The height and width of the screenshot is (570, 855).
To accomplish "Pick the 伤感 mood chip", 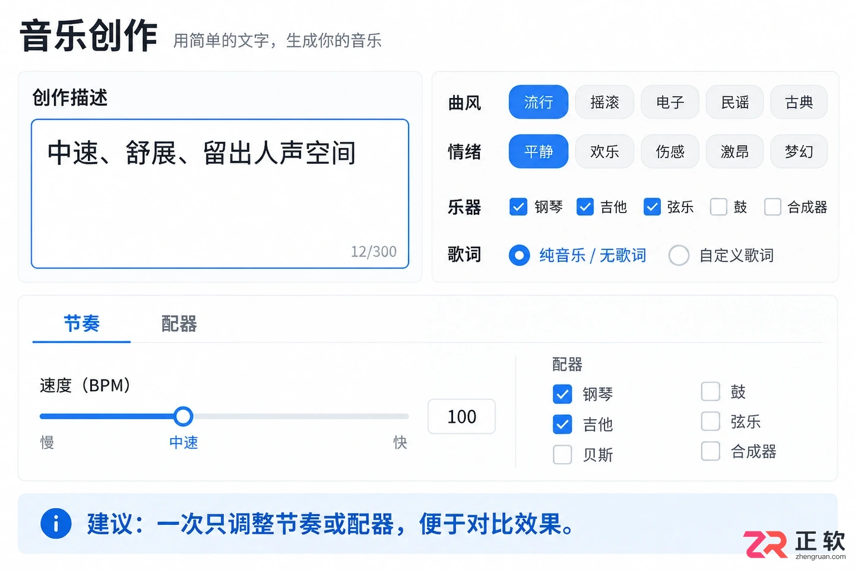I will (670, 151).
